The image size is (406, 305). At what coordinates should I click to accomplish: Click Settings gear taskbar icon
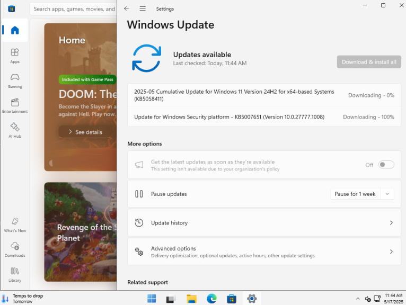(252, 299)
